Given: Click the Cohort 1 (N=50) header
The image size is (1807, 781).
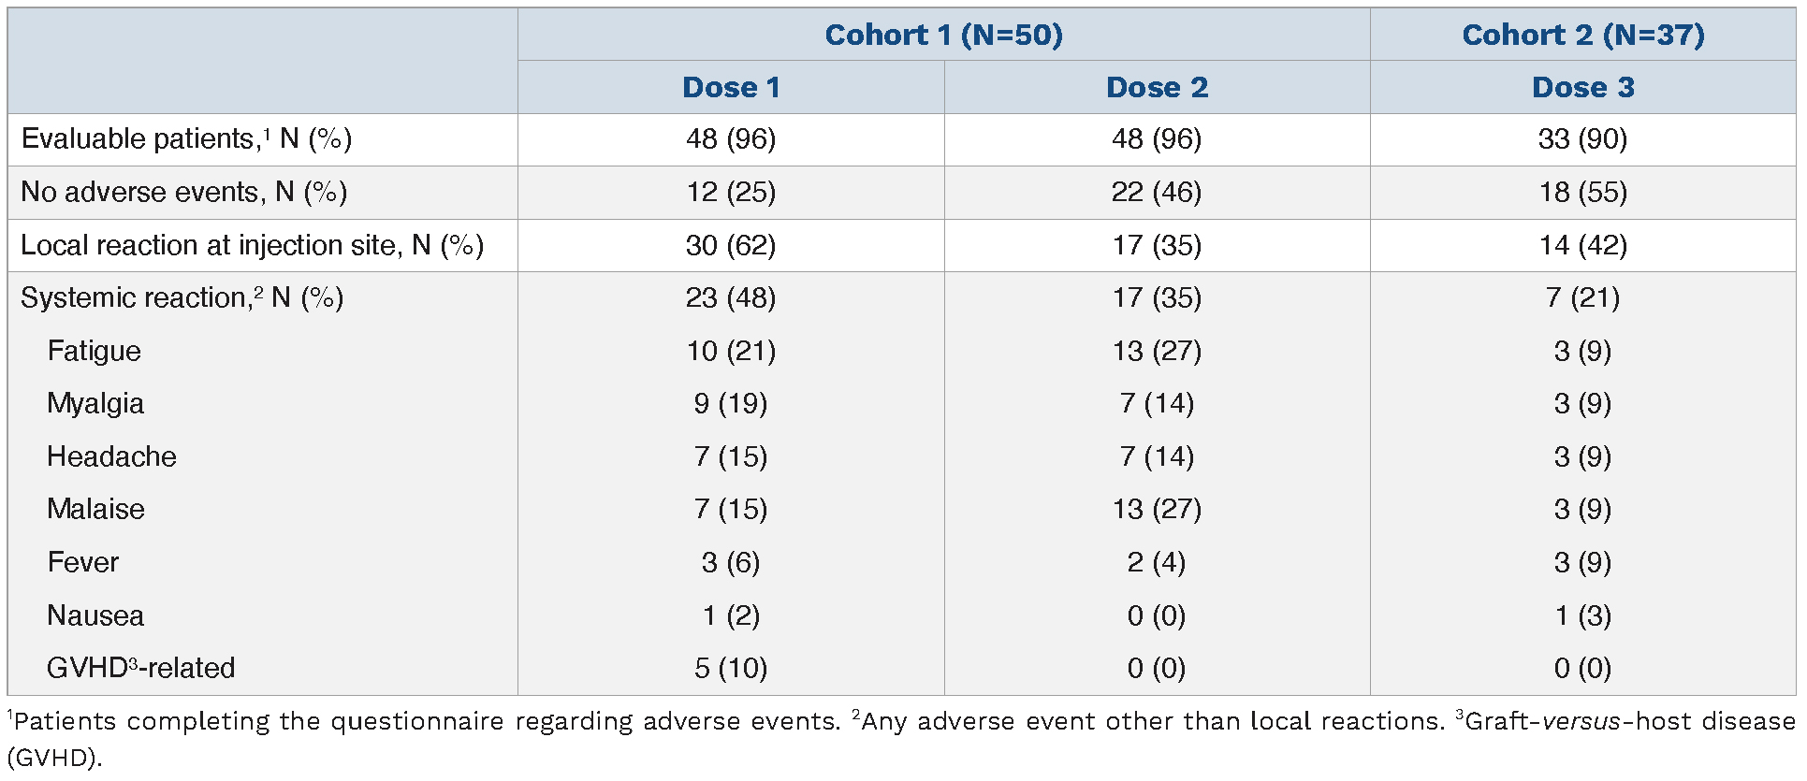Looking at the screenshot, I should pos(943,36).
